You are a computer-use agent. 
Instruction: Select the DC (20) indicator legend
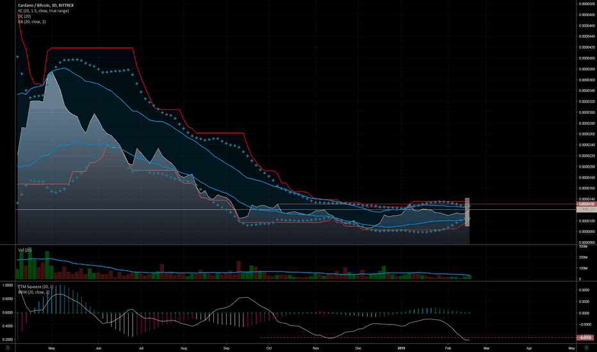tap(24, 17)
